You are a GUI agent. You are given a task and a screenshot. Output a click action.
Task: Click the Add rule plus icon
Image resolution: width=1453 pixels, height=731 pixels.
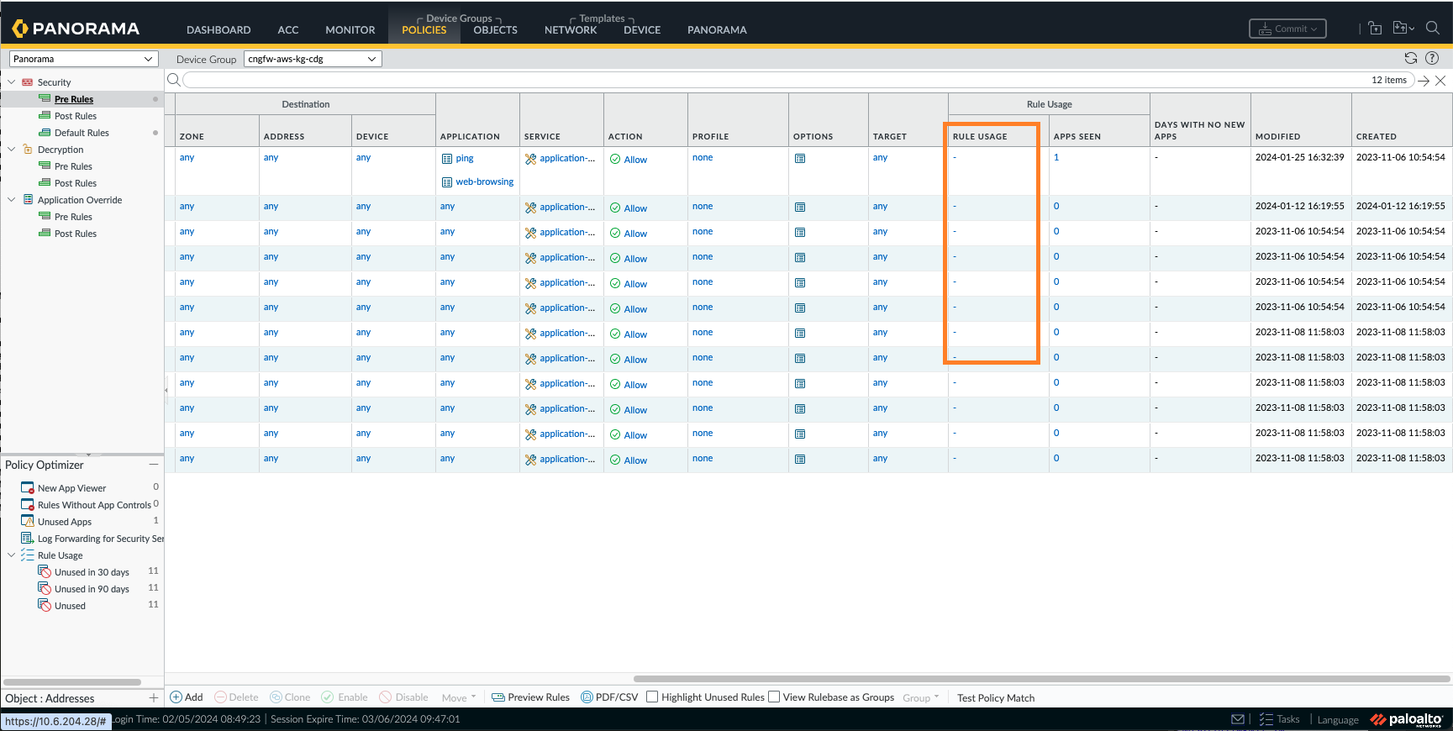pos(176,697)
